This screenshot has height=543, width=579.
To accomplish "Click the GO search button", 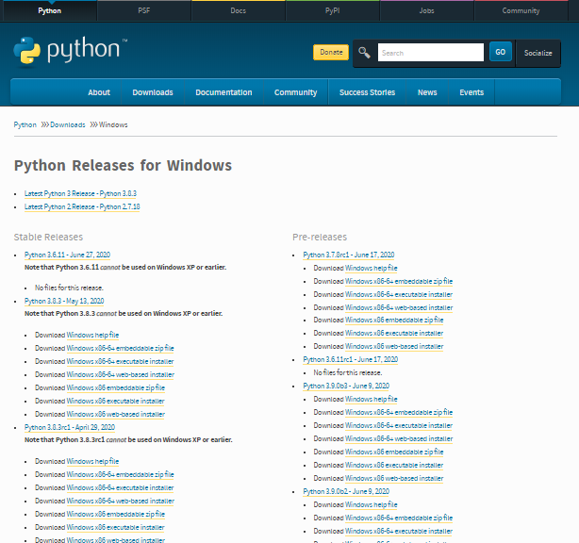I will tap(500, 53).
